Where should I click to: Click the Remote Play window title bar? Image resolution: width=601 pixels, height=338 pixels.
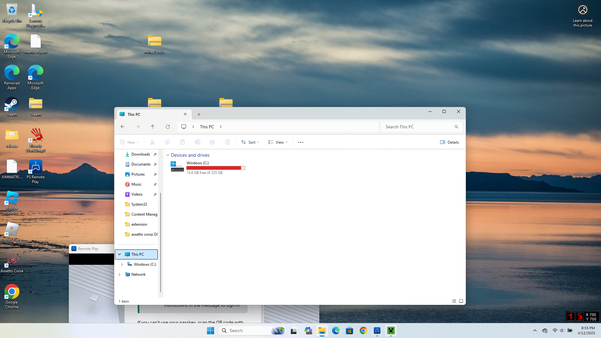[x=91, y=249]
